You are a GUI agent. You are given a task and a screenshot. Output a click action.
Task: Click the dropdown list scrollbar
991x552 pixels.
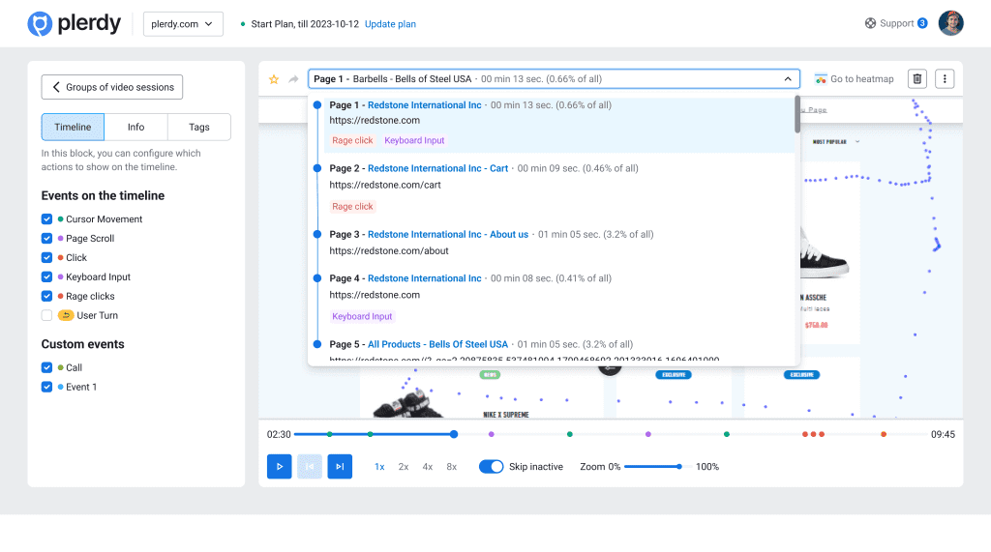click(x=797, y=114)
